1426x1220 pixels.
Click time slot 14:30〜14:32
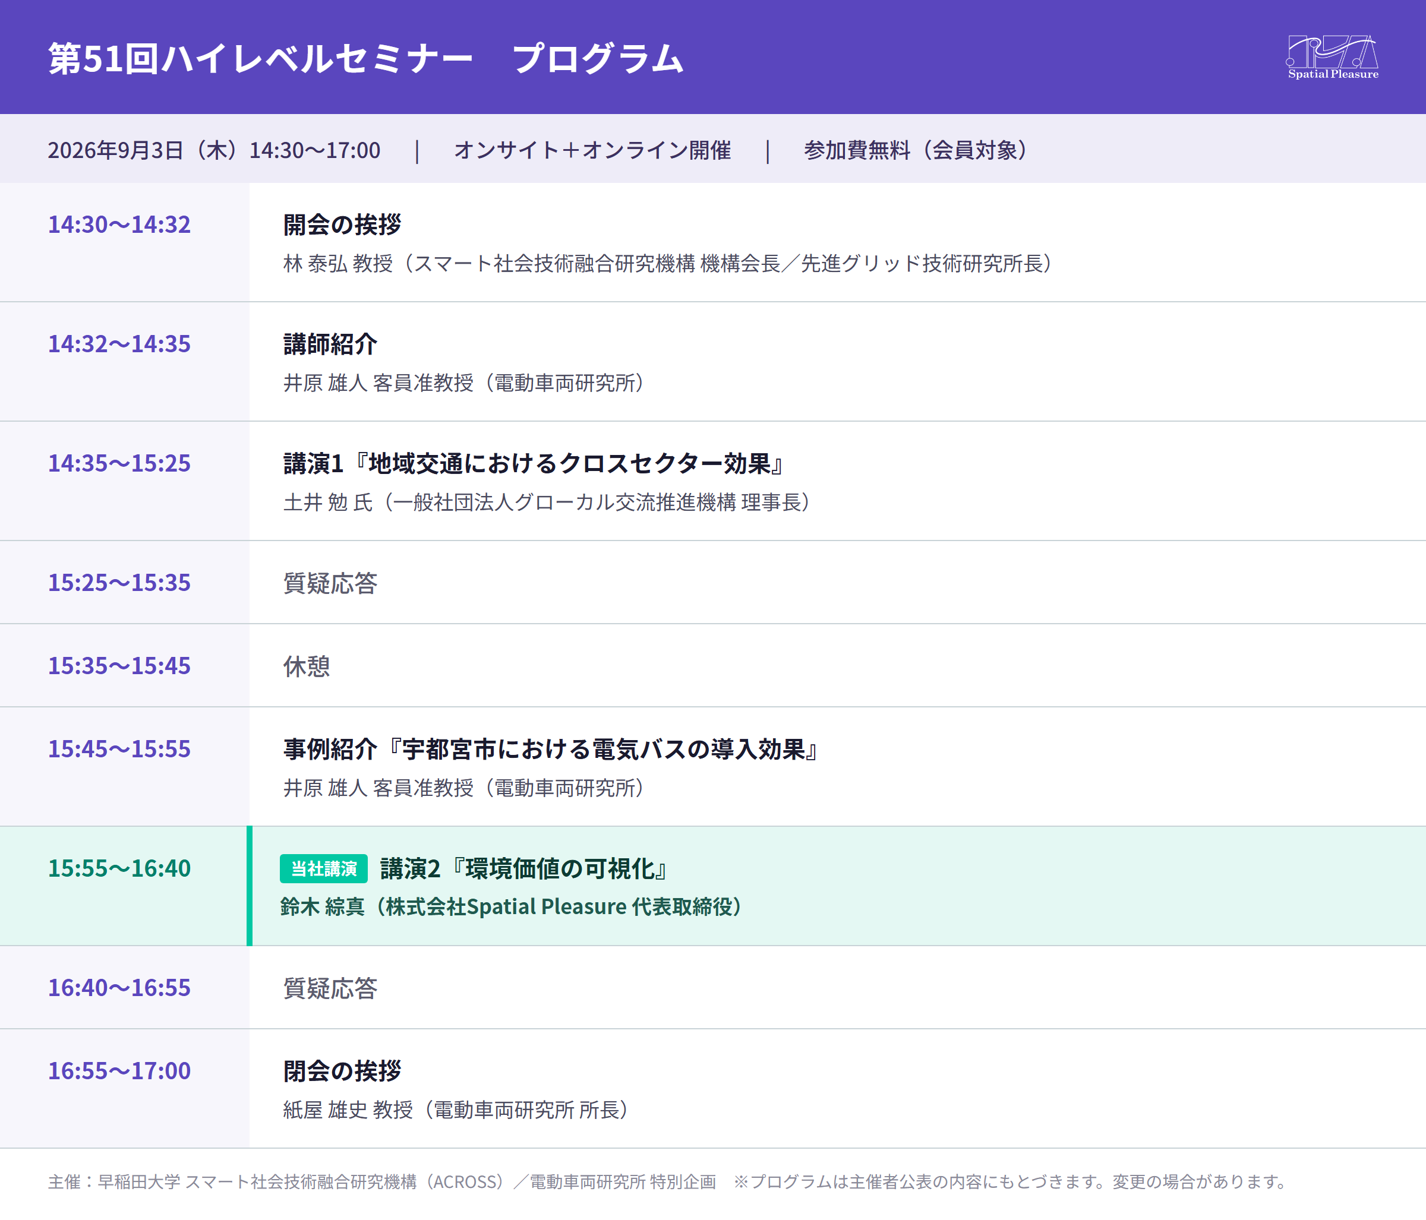point(119,225)
